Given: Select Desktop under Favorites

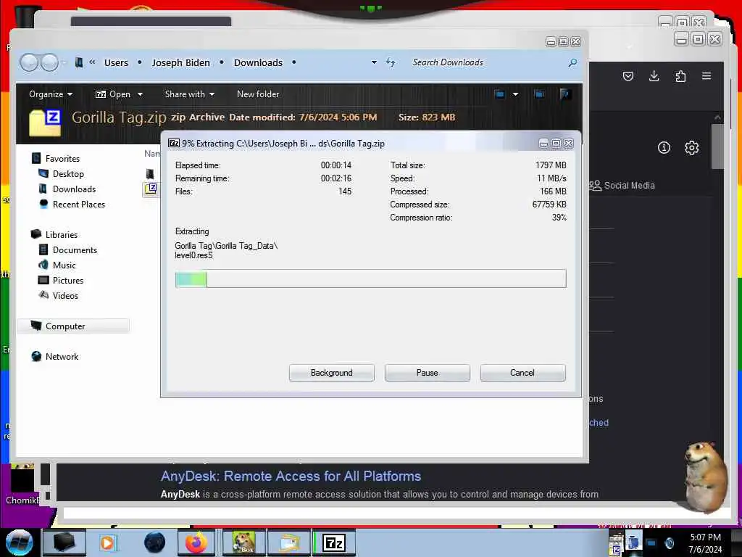Looking at the screenshot, I should 62,174.
